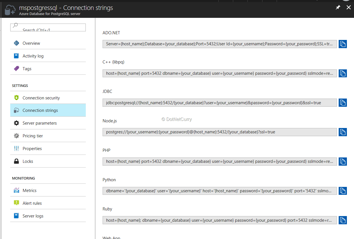
Task: Open Locks settings
Action: point(48,161)
